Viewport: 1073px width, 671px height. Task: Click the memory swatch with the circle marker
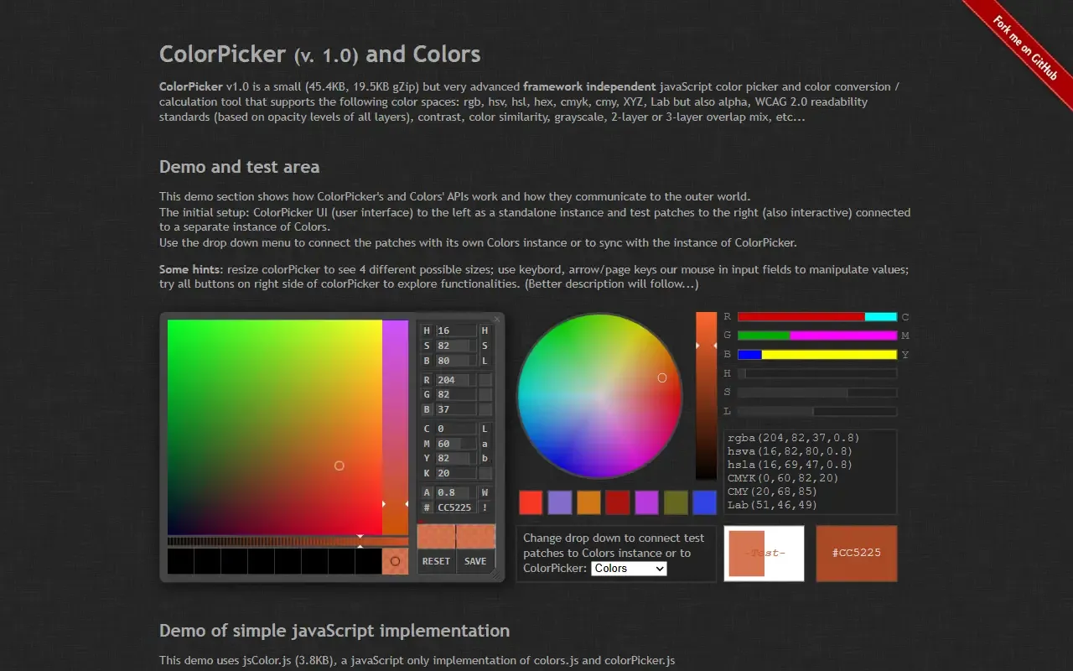pos(395,561)
